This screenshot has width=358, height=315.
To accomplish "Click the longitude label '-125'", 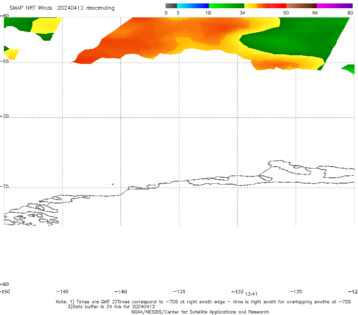I will pyautogui.click(x=296, y=292).
